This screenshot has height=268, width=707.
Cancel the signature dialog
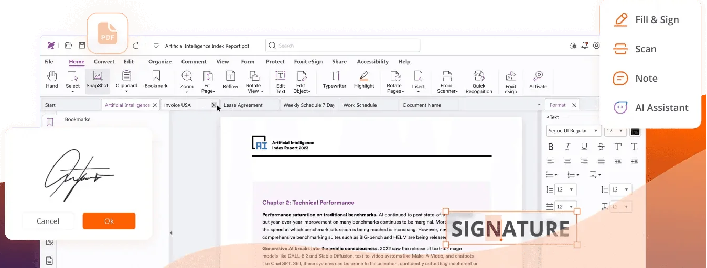(x=48, y=221)
